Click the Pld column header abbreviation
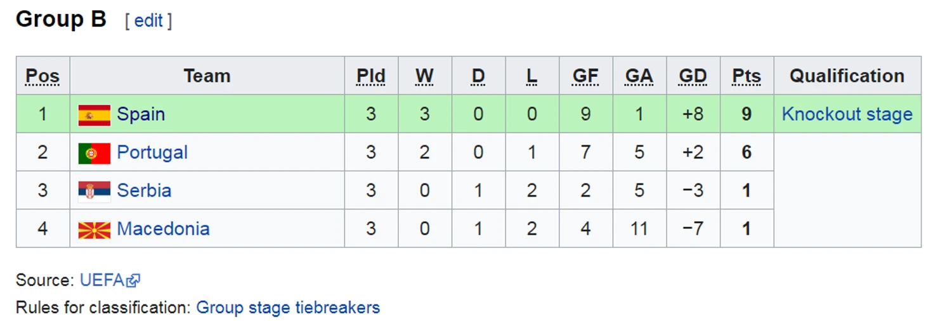The width and height of the screenshot is (926, 321). [371, 76]
